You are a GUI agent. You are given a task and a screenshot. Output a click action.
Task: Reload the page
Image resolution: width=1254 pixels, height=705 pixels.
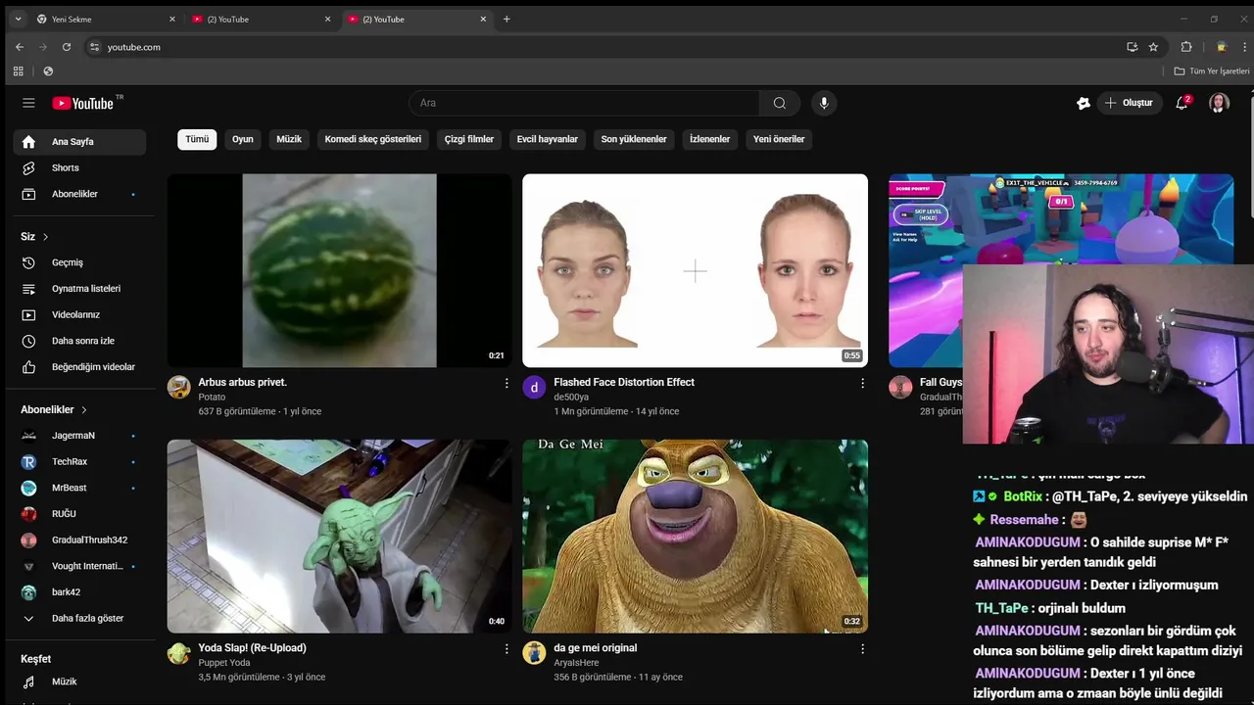tap(67, 47)
